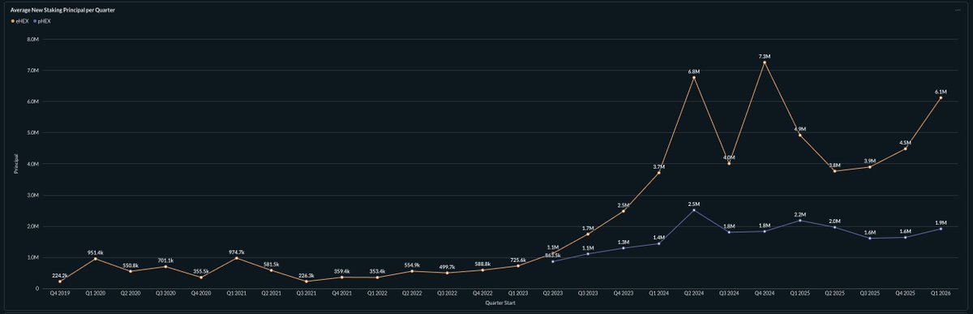Click the value label 581.5k

pyautogui.click(x=271, y=265)
